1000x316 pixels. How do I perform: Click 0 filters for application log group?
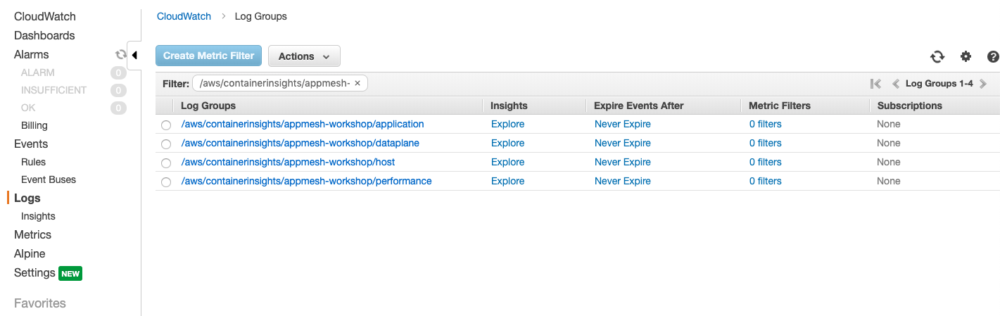pyautogui.click(x=766, y=124)
